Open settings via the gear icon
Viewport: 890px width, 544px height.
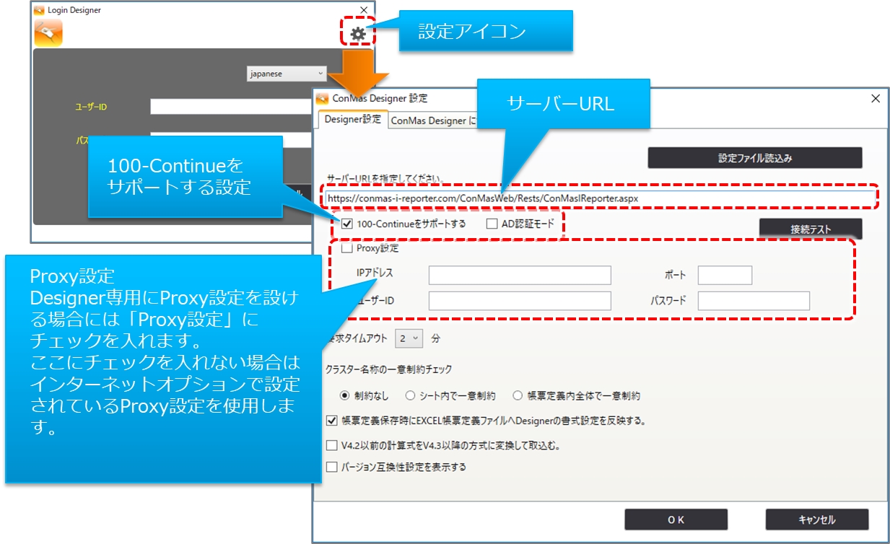click(358, 33)
